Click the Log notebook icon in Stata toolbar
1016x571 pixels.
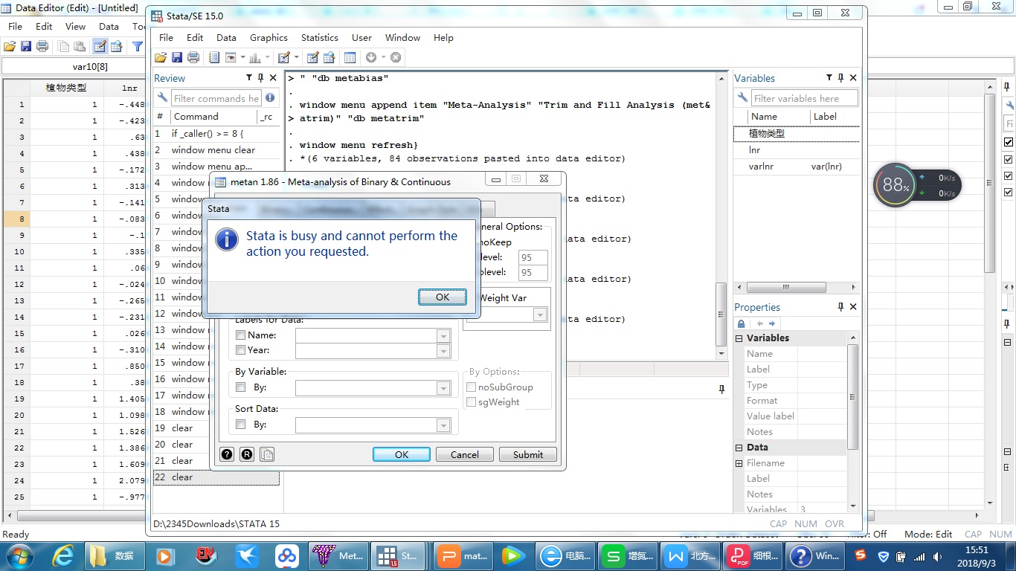[214, 57]
